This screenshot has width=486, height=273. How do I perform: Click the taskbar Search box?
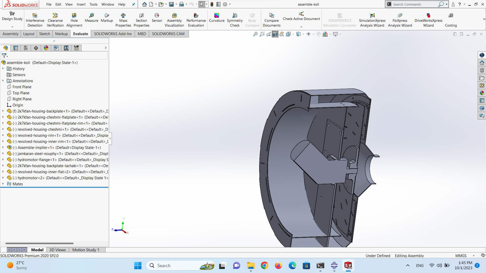click(x=181, y=265)
